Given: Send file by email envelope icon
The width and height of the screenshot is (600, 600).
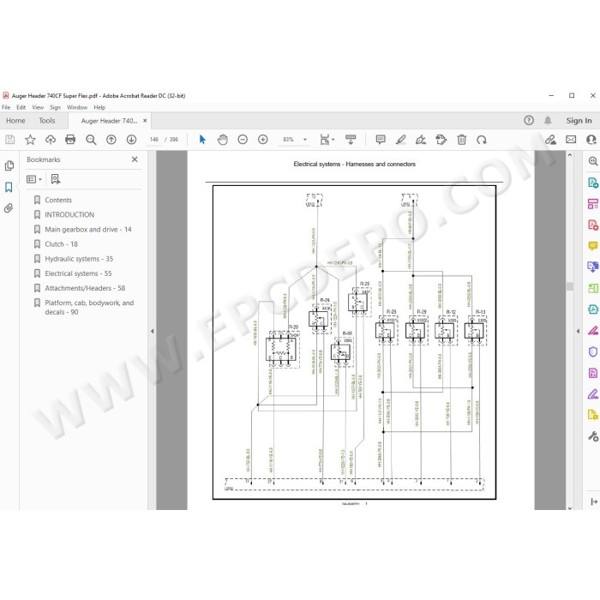Looking at the screenshot, I should pos(571,140).
